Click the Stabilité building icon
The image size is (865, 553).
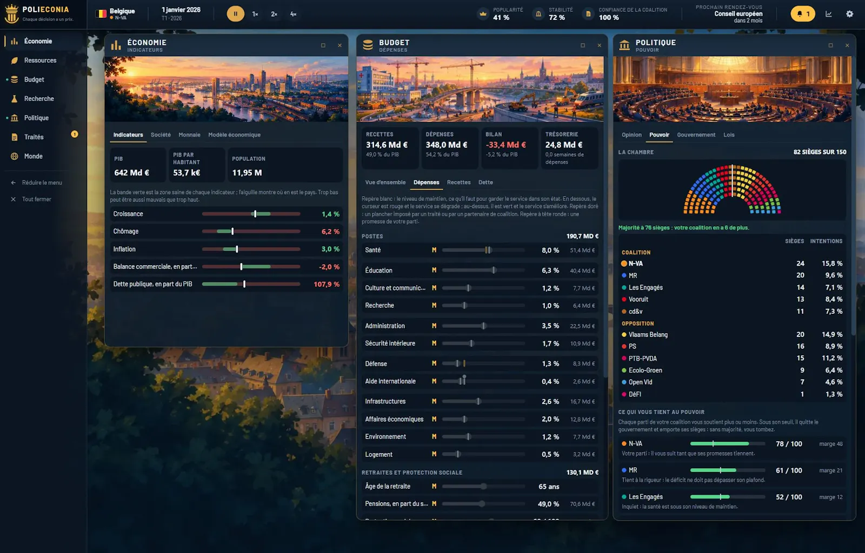[538, 14]
